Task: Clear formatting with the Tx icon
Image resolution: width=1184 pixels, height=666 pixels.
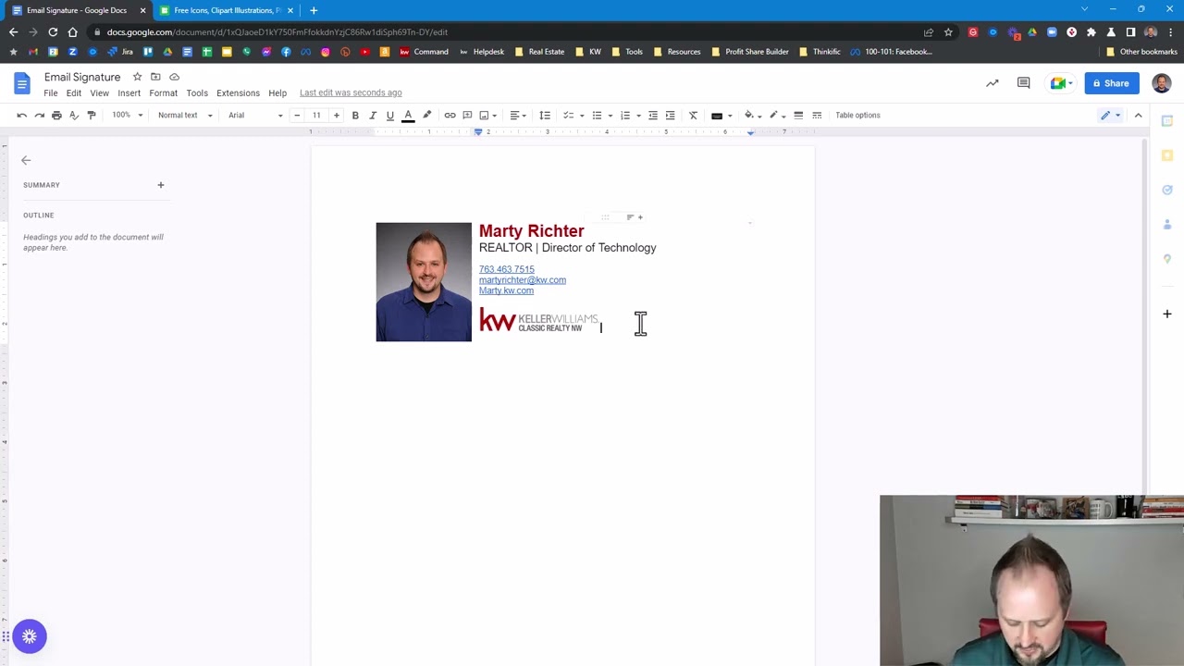Action: tap(693, 115)
